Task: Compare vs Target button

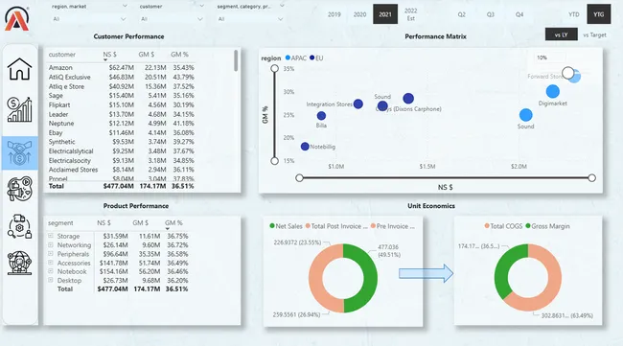Action: [x=594, y=35]
